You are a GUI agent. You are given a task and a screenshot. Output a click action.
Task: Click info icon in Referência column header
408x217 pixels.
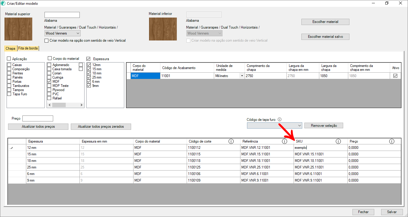click(x=284, y=141)
